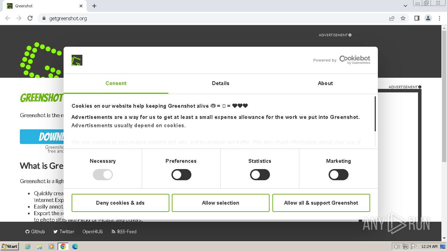Click the blue Download button

coord(42,137)
